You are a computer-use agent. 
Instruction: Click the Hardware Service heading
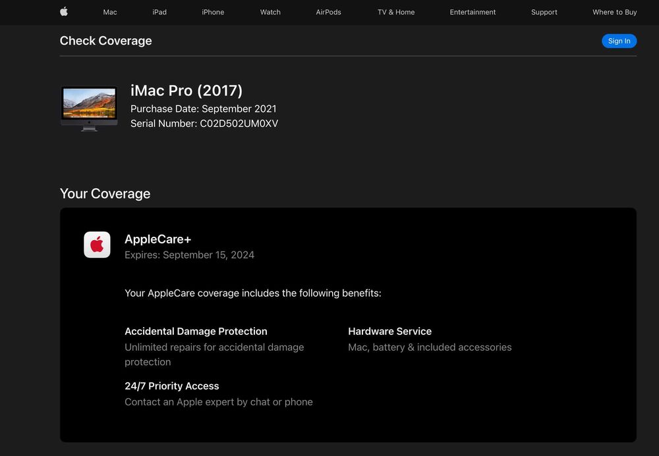(x=389, y=331)
